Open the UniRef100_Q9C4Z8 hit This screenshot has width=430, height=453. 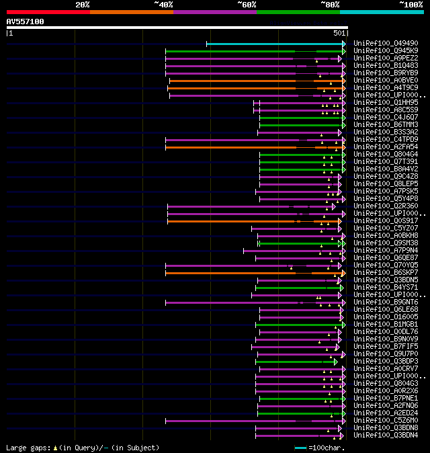coord(386,177)
